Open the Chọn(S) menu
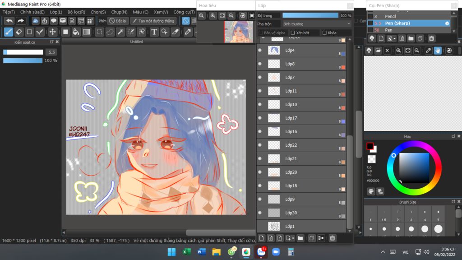The width and height of the screenshot is (462, 260). 98,12
